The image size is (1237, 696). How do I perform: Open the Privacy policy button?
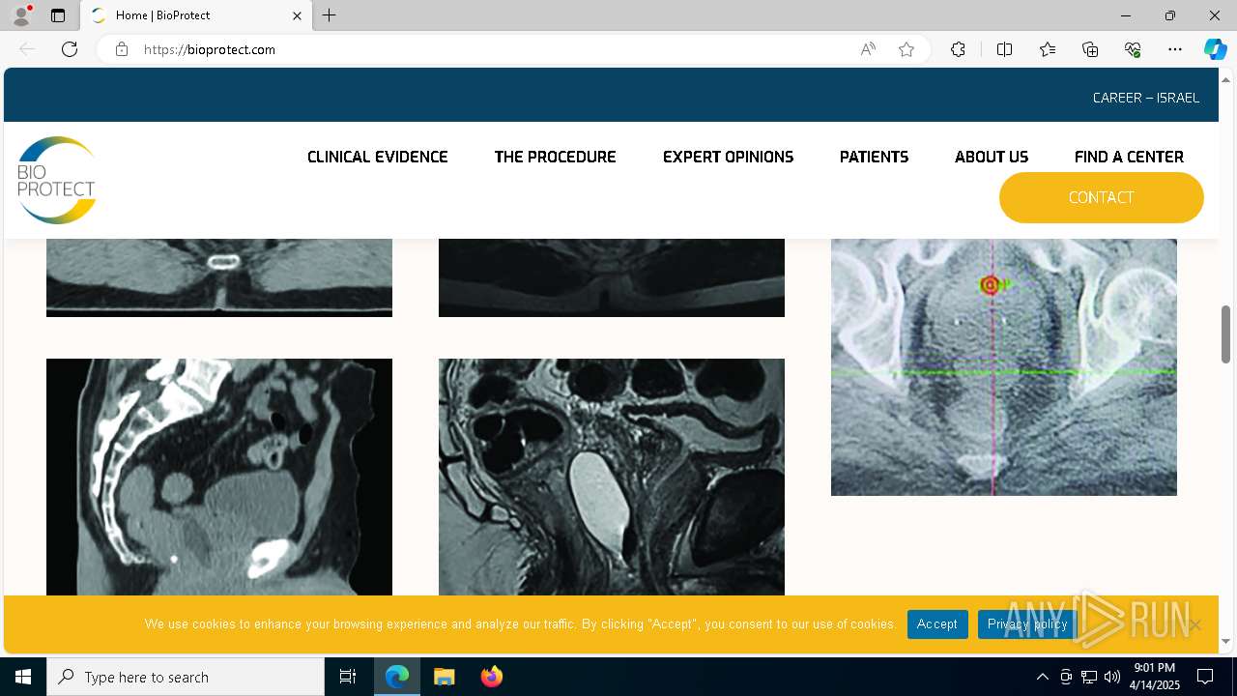pos(1027,624)
